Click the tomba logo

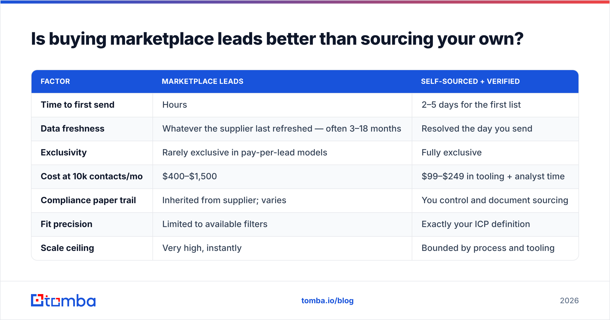(x=63, y=300)
